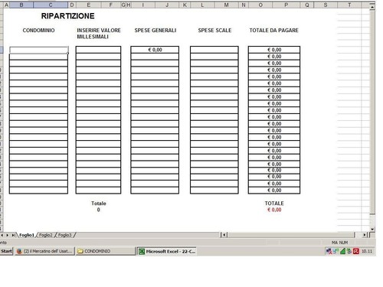Click vertical scrollbar up arrow

tap(372, 7)
